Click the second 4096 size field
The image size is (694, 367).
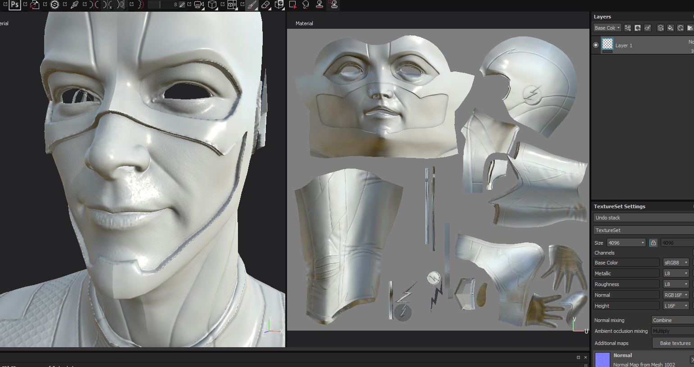(677, 242)
